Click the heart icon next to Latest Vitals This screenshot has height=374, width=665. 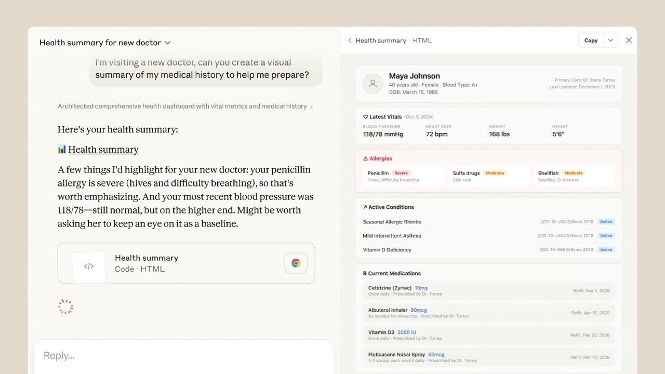click(x=365, y=117)
